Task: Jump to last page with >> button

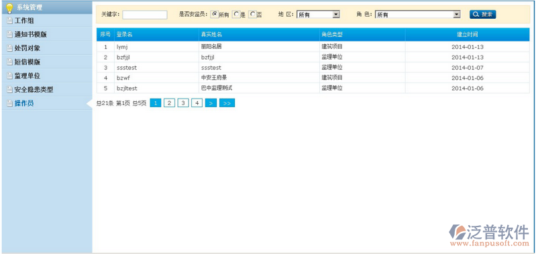Action: point(227,103)
